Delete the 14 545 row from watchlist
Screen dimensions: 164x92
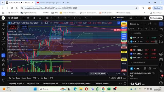pyautogui.click(x=156, y=41)
